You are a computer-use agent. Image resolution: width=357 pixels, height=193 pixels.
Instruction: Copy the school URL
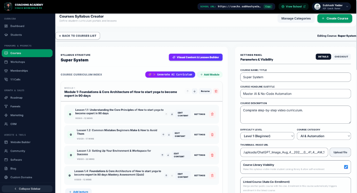pyautogui.click(x=268, y=7)
